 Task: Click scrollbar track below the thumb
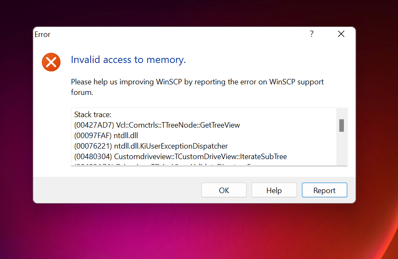tap(341, 149)
